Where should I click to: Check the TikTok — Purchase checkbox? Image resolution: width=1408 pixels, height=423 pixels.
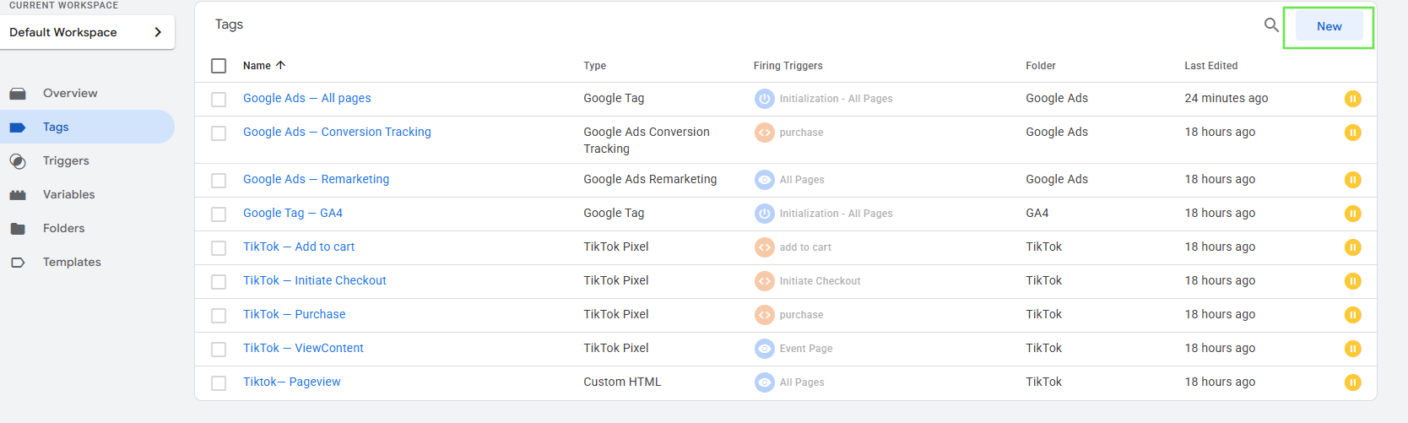click(x=219, y=316)
